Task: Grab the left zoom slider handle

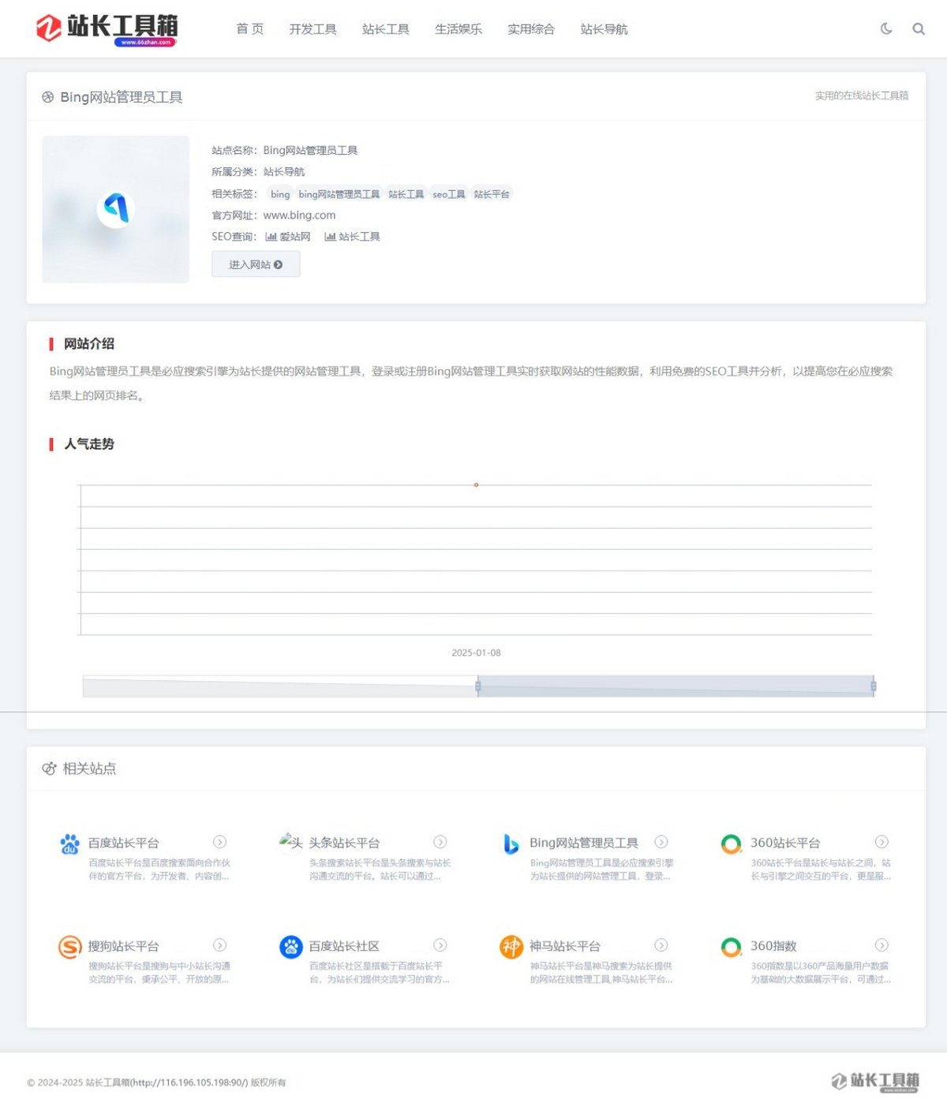Action: (478, 686)
